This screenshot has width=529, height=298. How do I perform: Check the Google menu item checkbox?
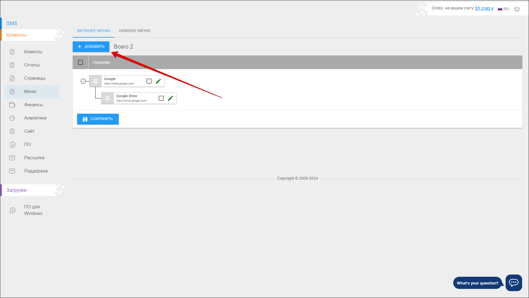click(149, 81)
